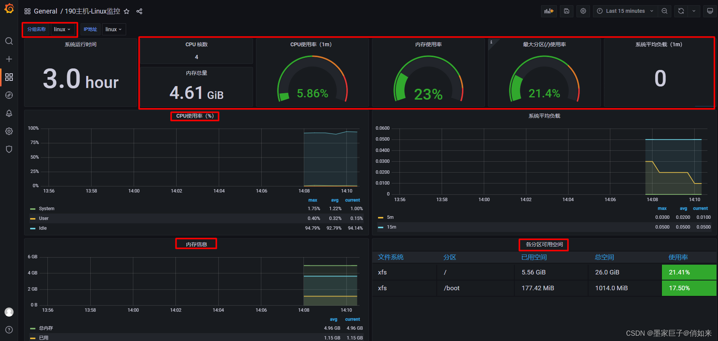Click the info icon on 最大分区 panel
Image resolution: width=718 pixels, height=341 pixels.
coord(491,42)
